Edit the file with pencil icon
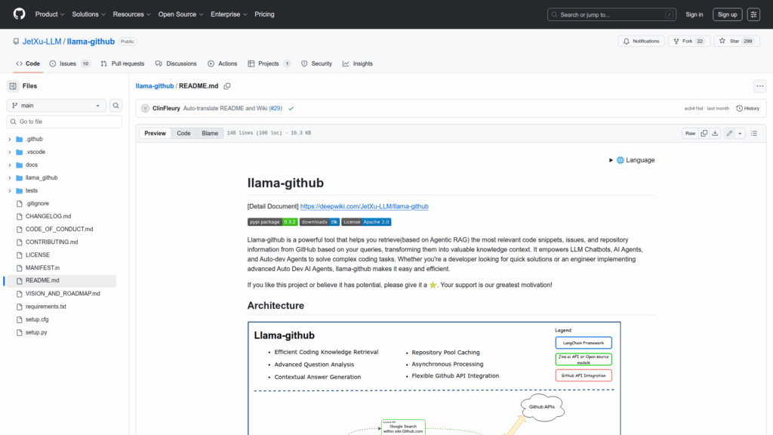This screenshot has height=435, width=773. 729,134
